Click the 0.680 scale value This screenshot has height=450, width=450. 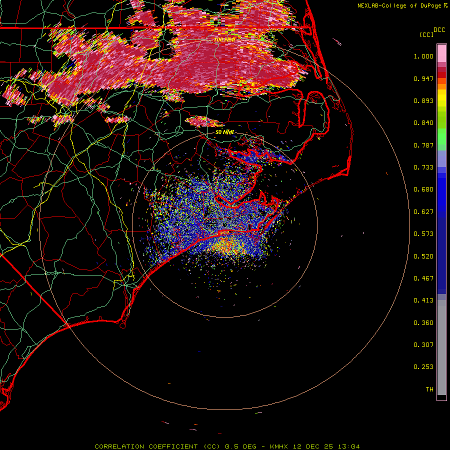tap(423, 189)
